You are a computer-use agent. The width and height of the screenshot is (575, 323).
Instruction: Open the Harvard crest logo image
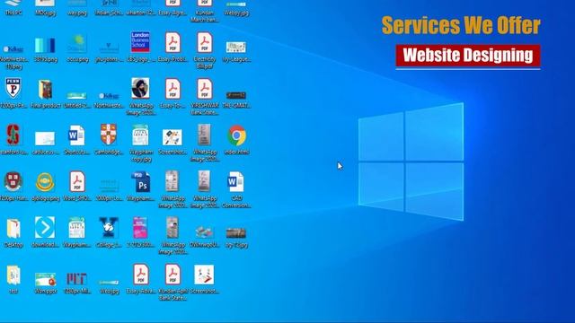tap(13, 181)
